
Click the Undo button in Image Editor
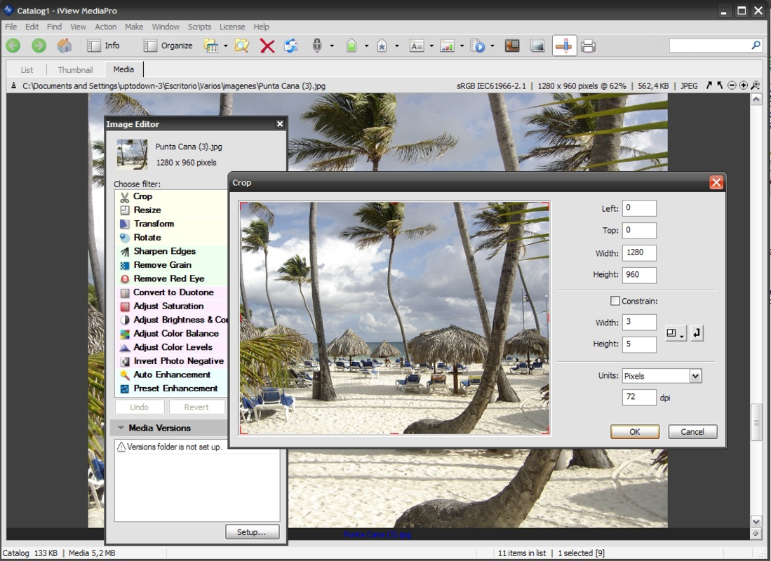pos(140,407)
